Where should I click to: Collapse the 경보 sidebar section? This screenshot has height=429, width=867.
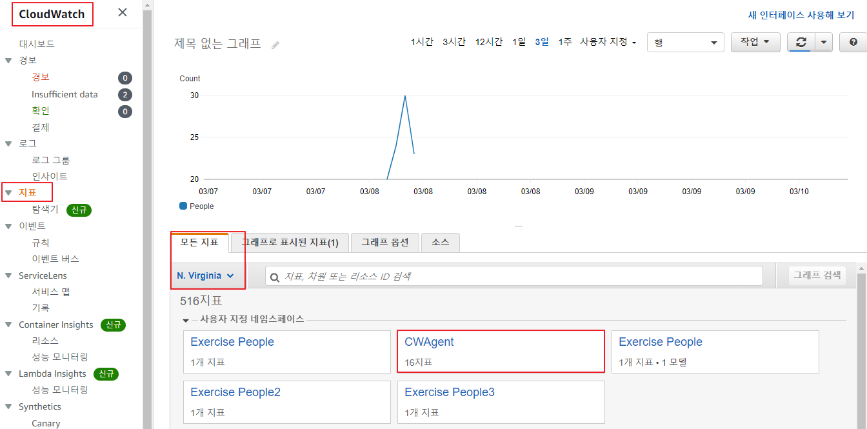coord(8,60)
